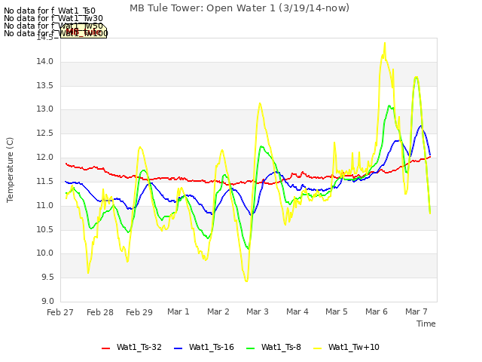Toggle the Wat1_Ts-32 legend entry
This screenshot has width=482, height=362.
[132, 347]
